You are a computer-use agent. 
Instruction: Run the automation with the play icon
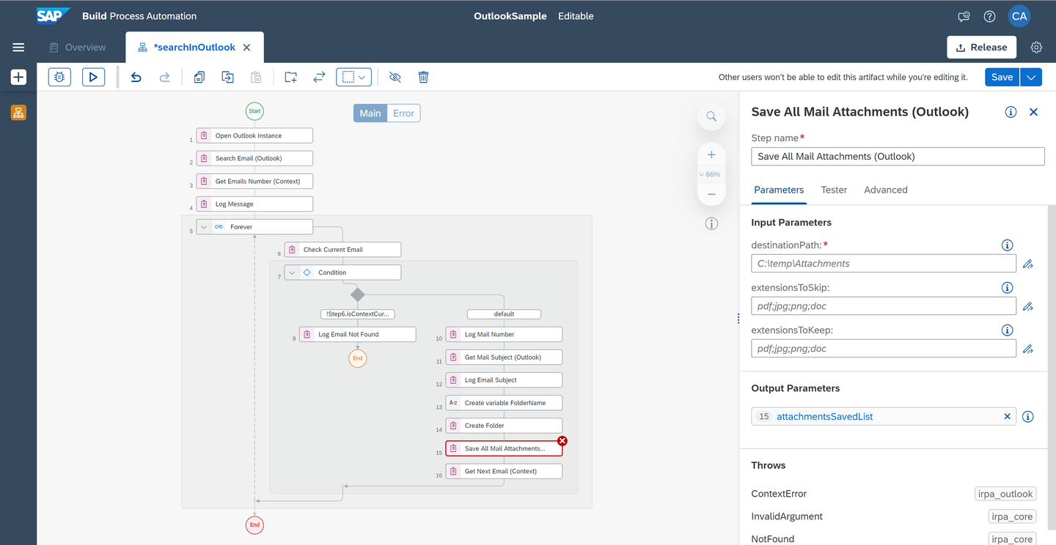pyautogui.click(x=93, y=77)
